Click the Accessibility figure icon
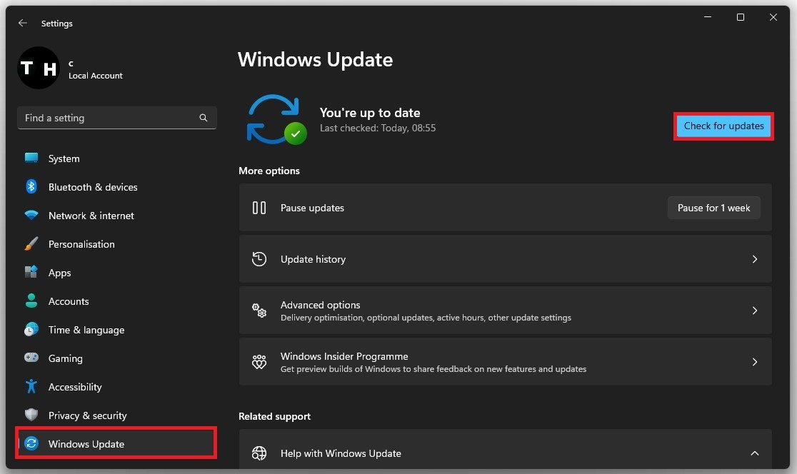The width and height of the screenshot is (797, 474). pyautogui.click(x=31, y=387)
